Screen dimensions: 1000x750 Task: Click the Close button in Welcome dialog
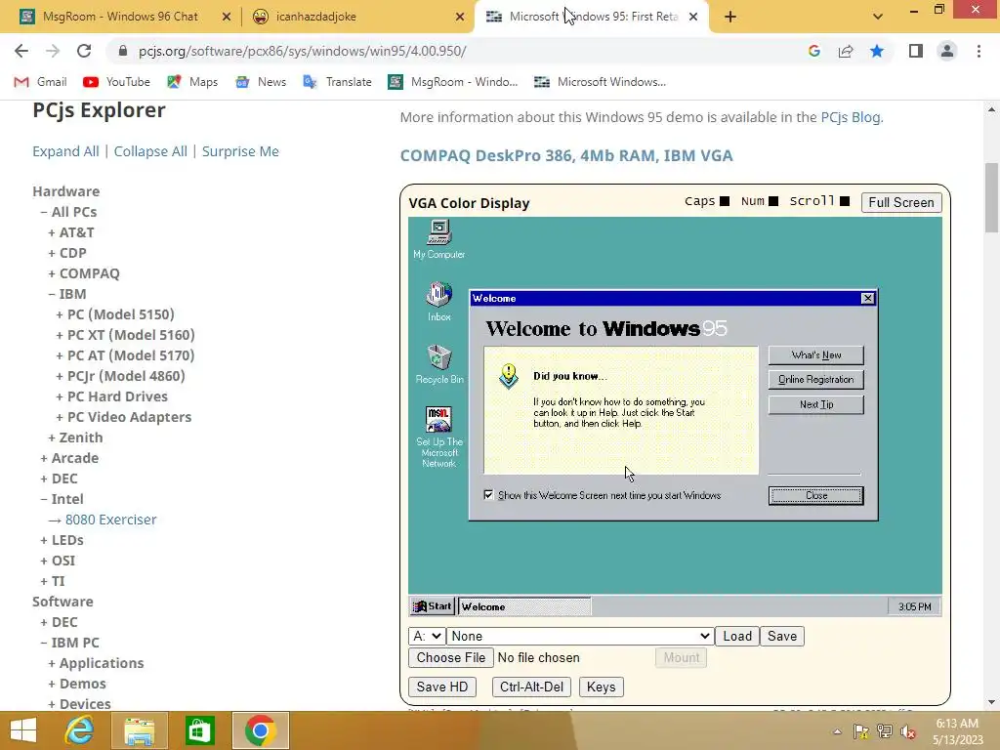point(816,495)
